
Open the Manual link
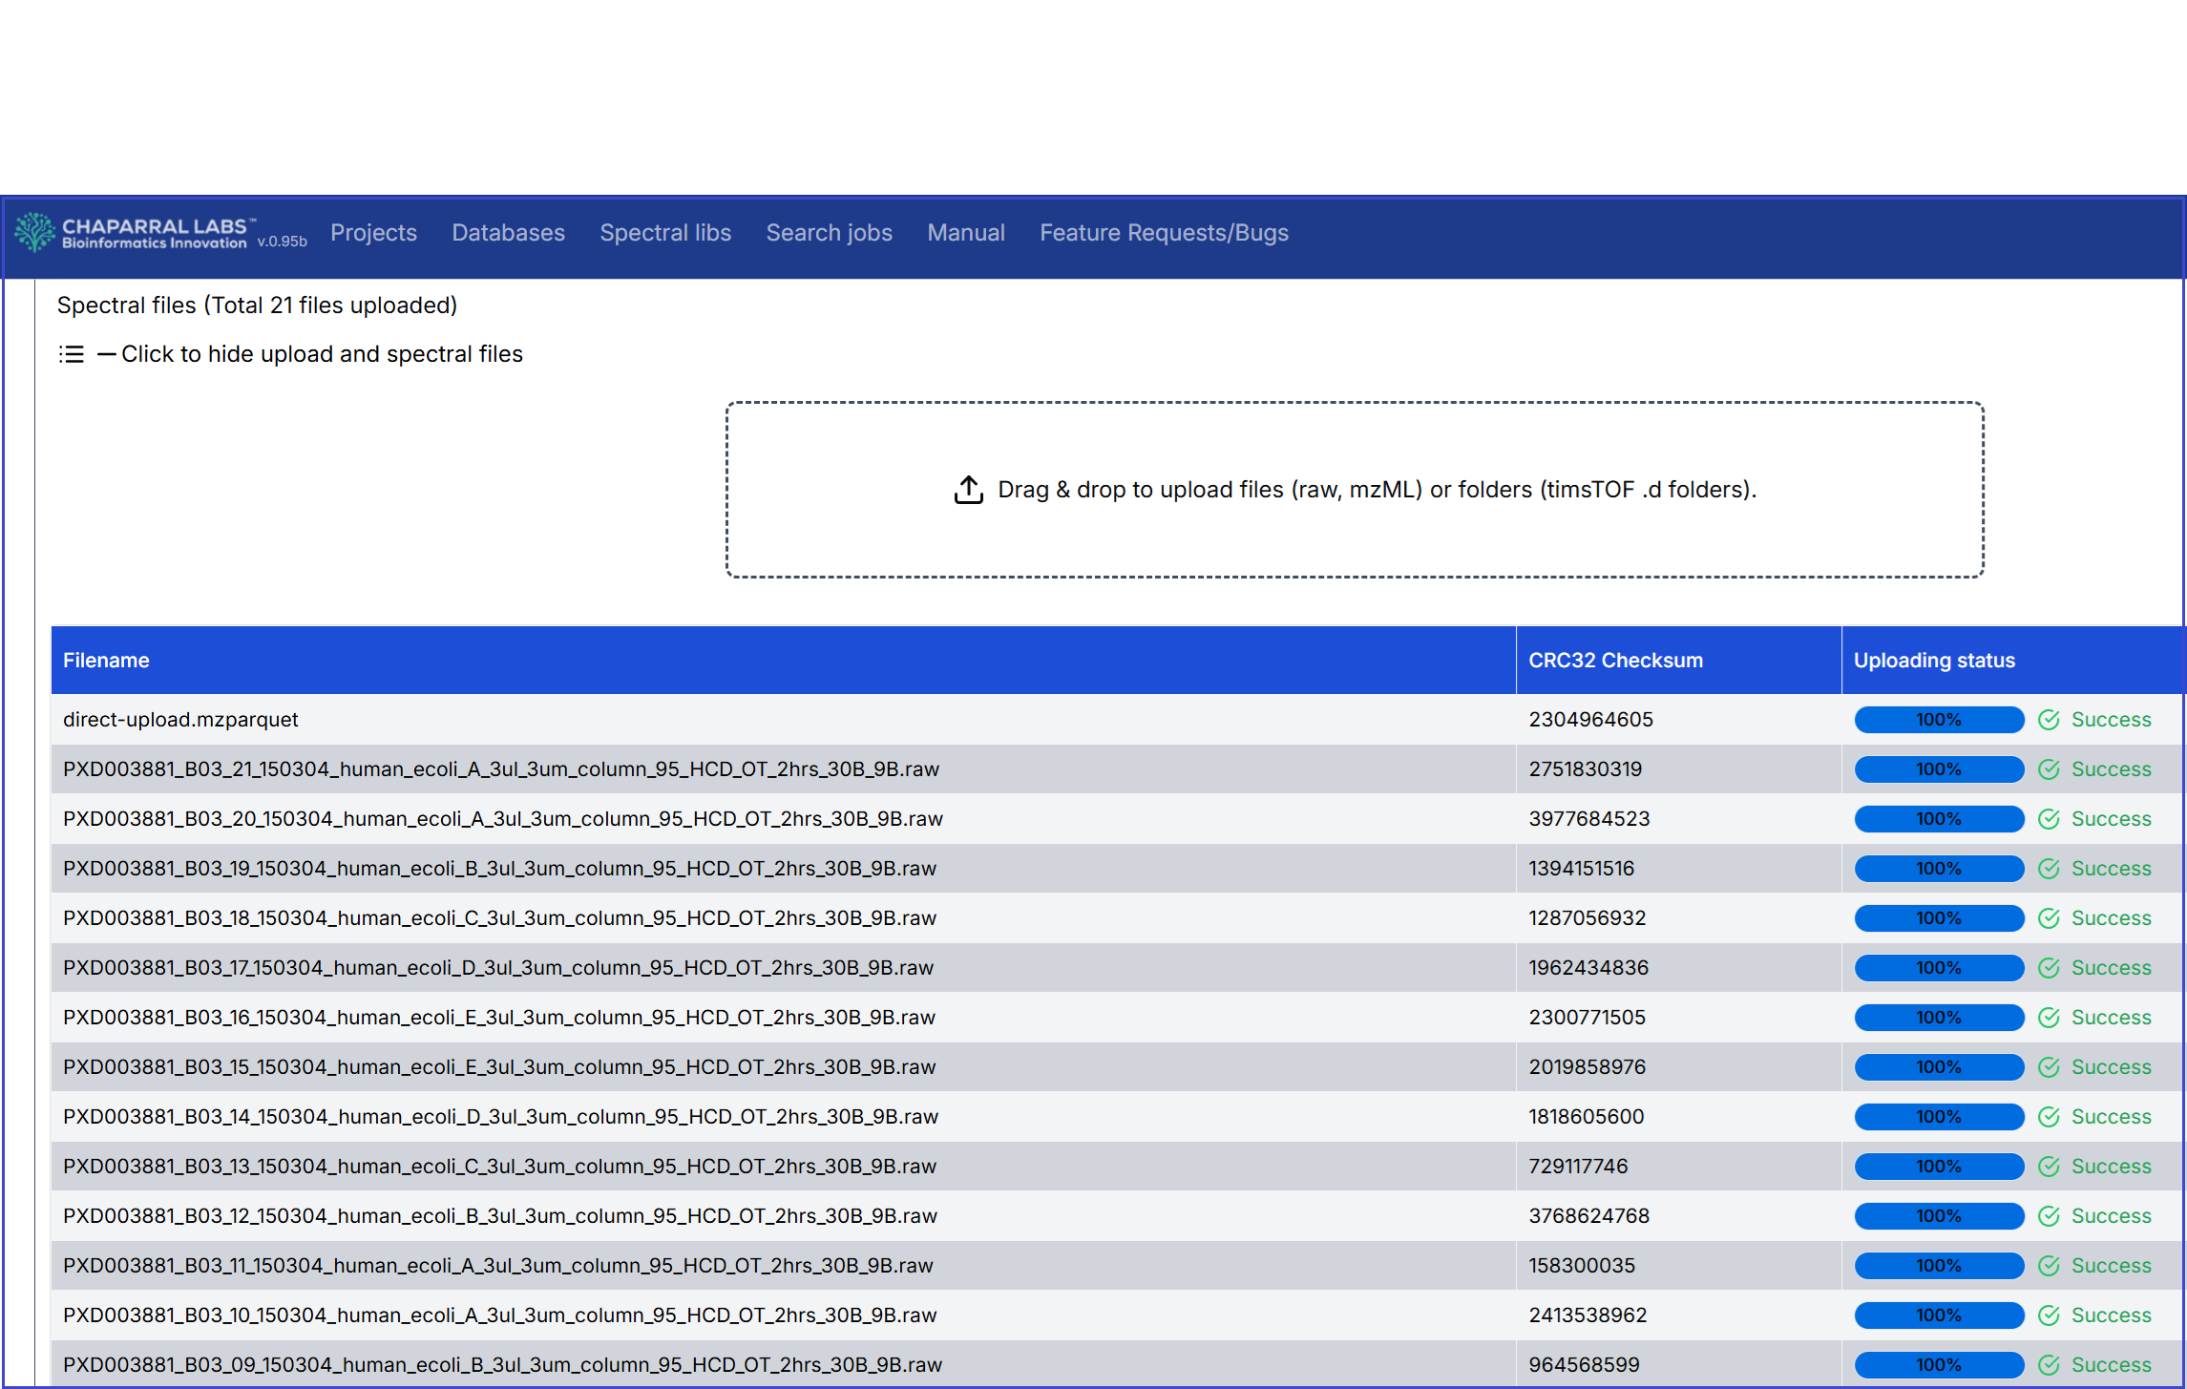pyautogui.click(x=965, y=233)
